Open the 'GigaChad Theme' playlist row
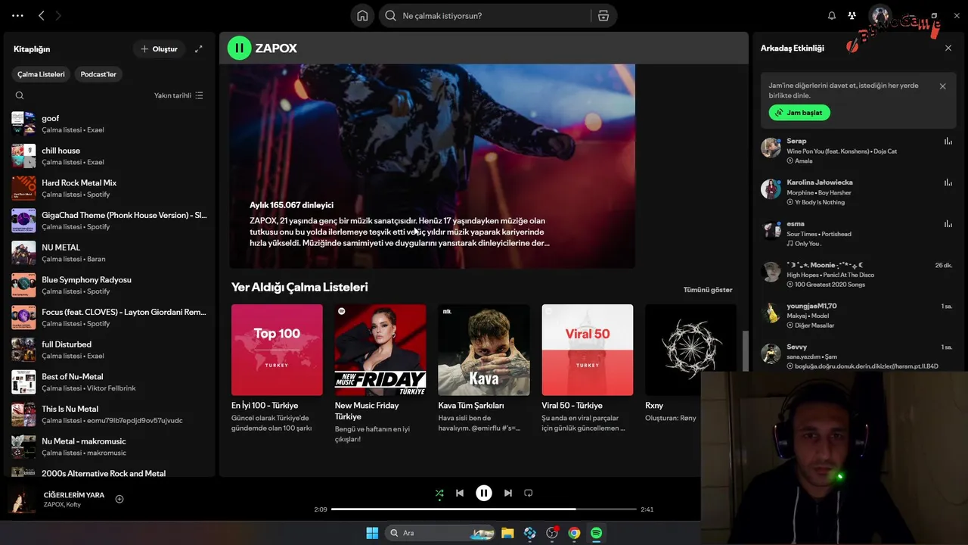The image size is (968, 545). pos(110,220)
